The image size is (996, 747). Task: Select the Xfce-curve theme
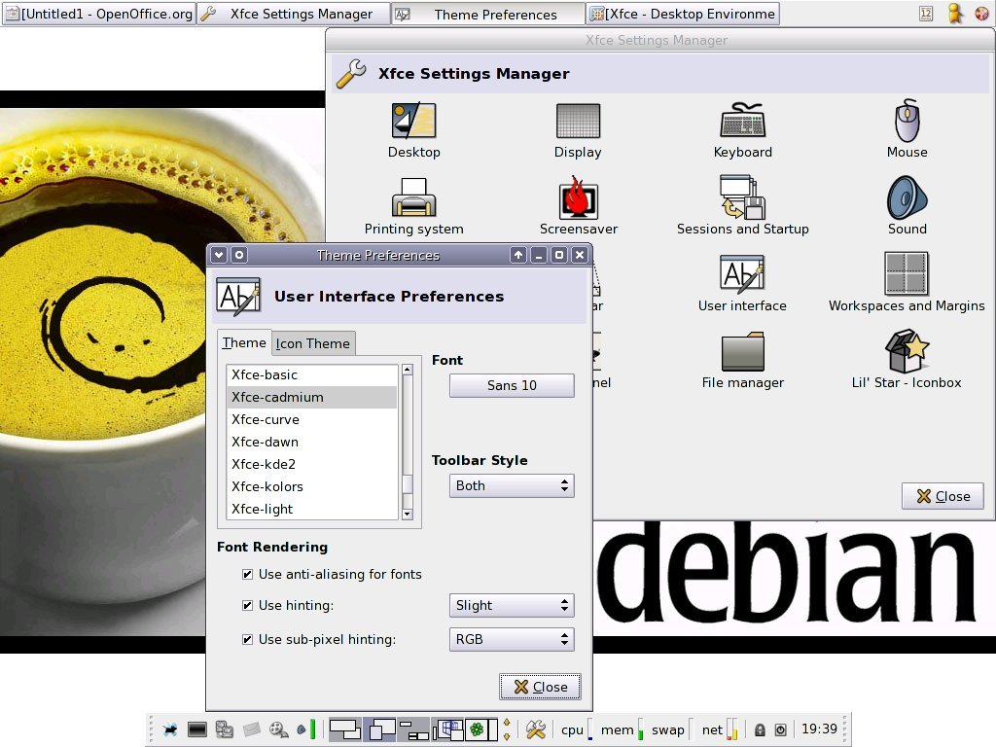(311, 419)
